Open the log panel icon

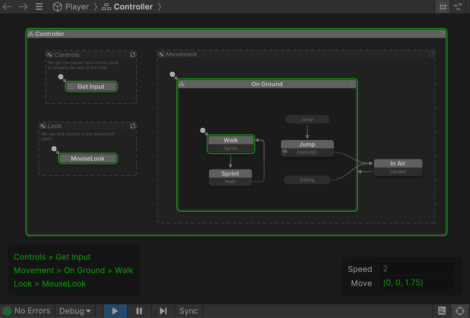pyautogui.click(x=442, y=311)
